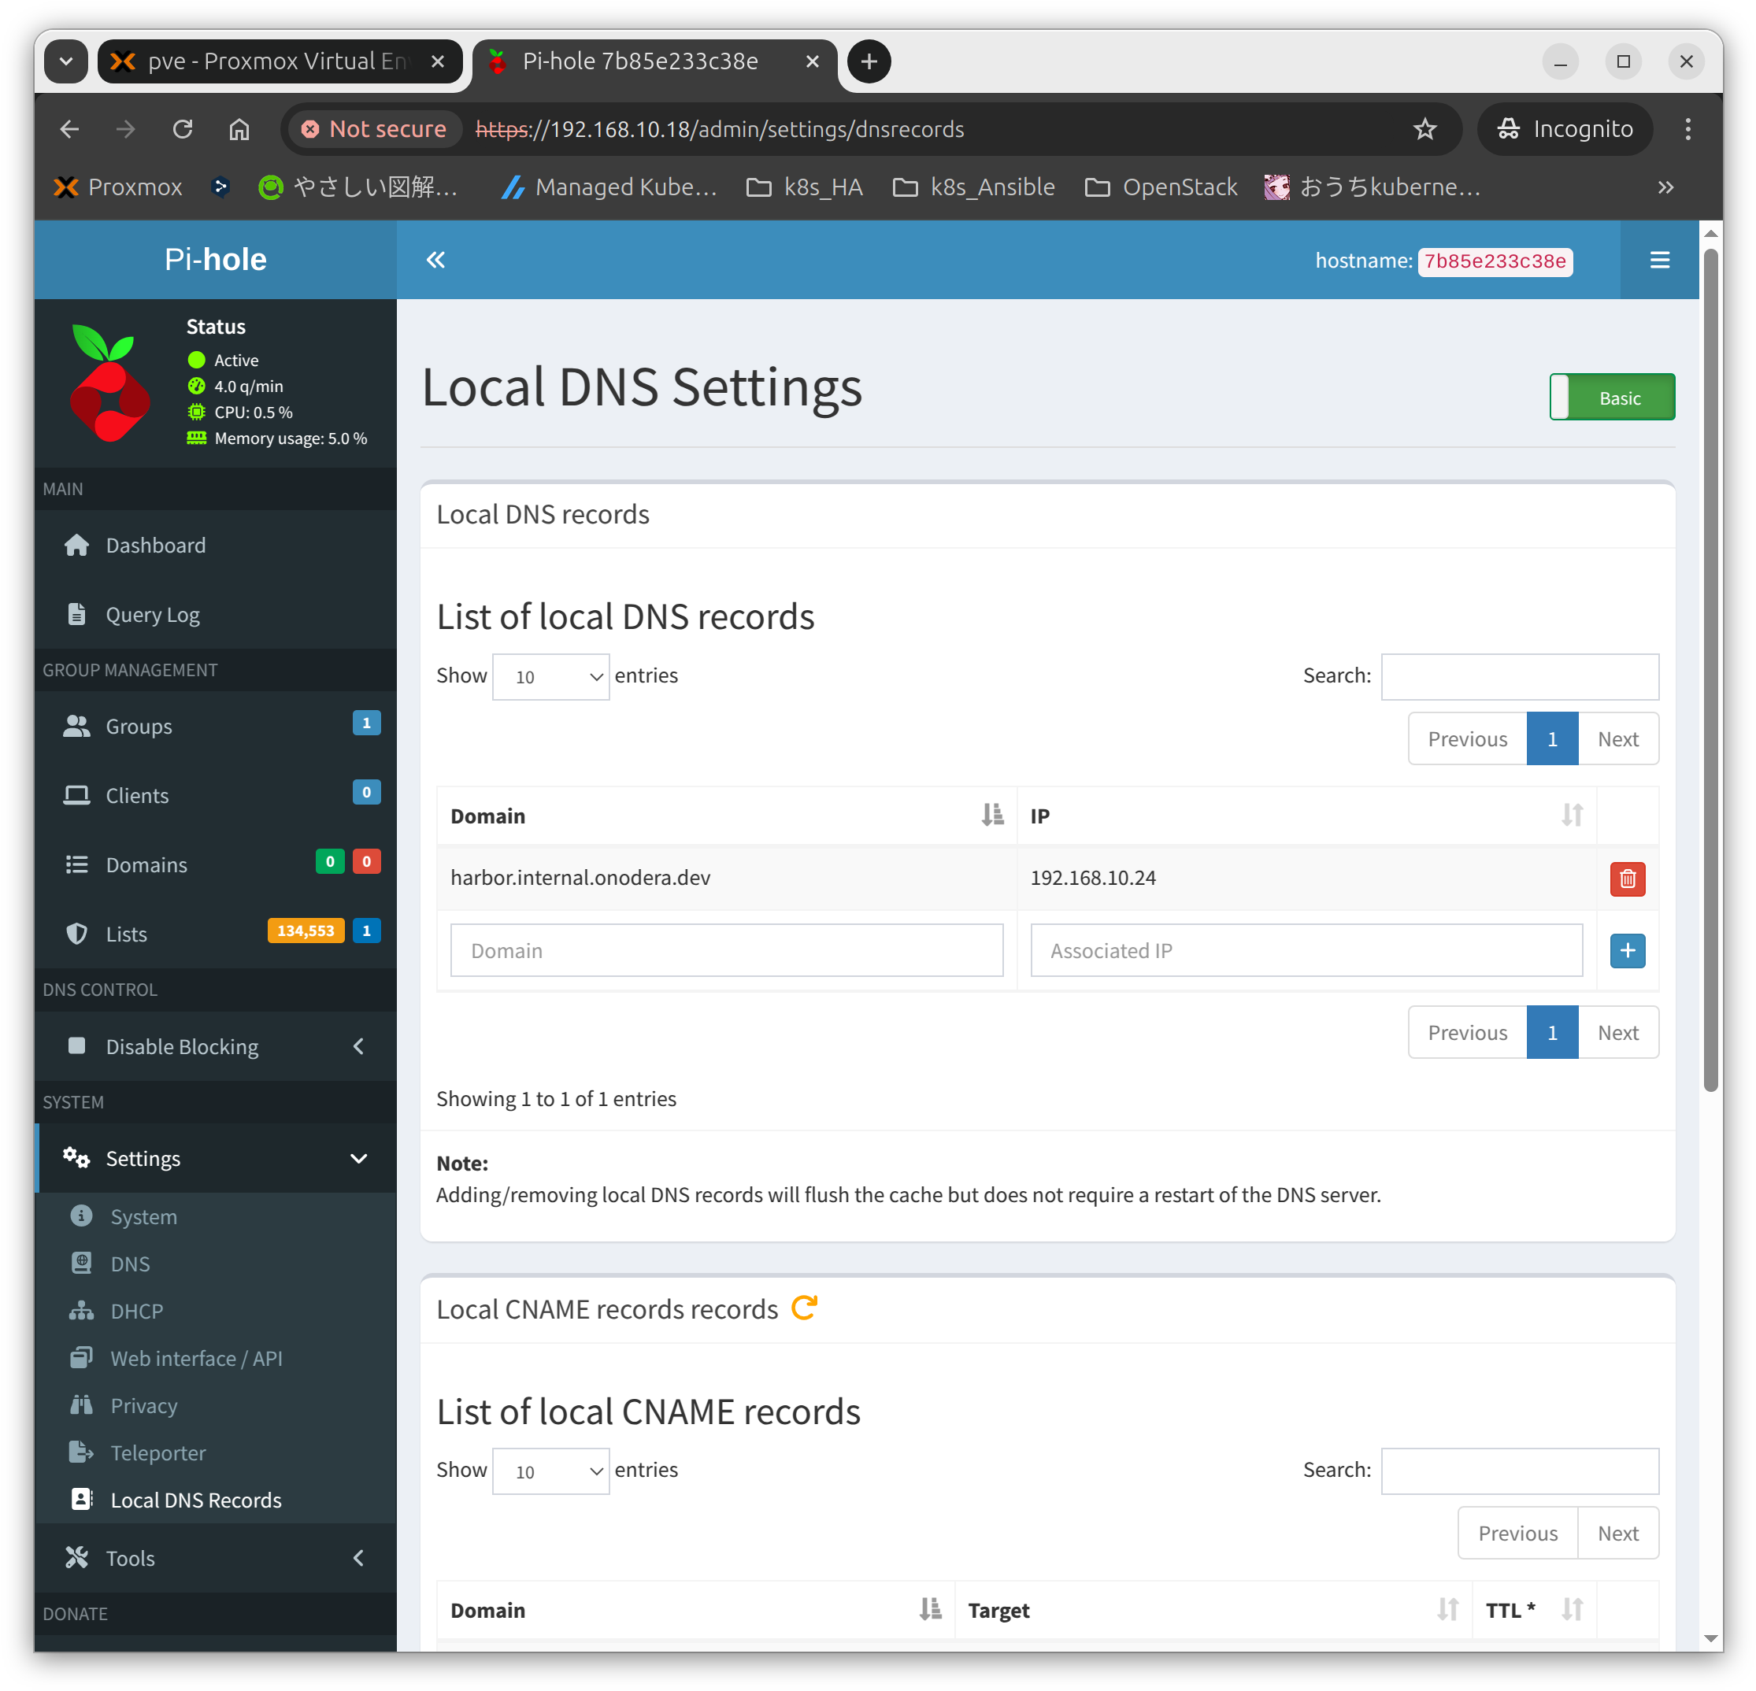Screen dimensions: 1756x1691
Task: Open the CNAME records Show entries dropdown
Action: [x=550, y=1471]
